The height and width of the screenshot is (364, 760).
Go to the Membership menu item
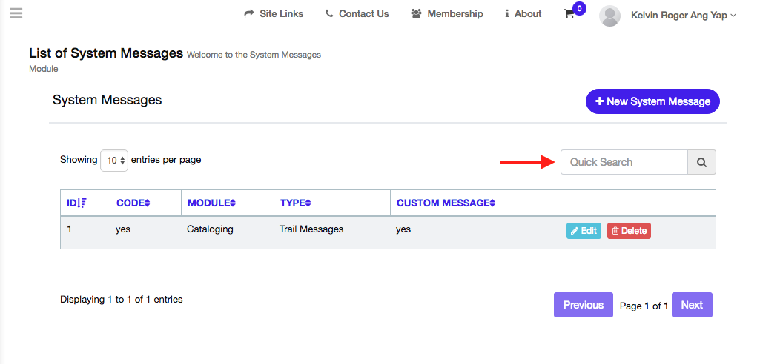[447, 14]
